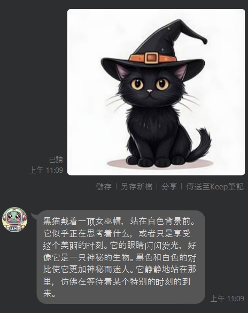This screenshot has height=313, width=248.
Task: Click the cat's pink nose in the picture
Action: pyautogui.click(x=150, y=91)
